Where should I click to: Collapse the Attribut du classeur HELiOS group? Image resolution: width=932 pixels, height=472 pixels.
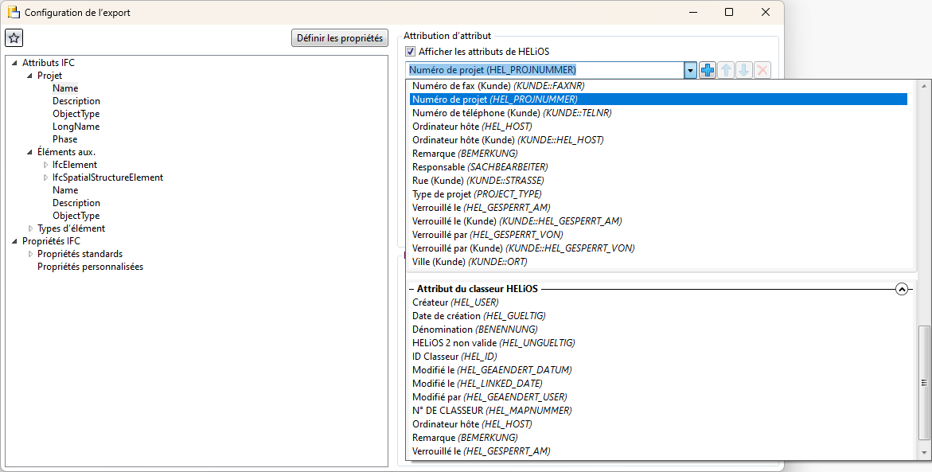(902, 290)
